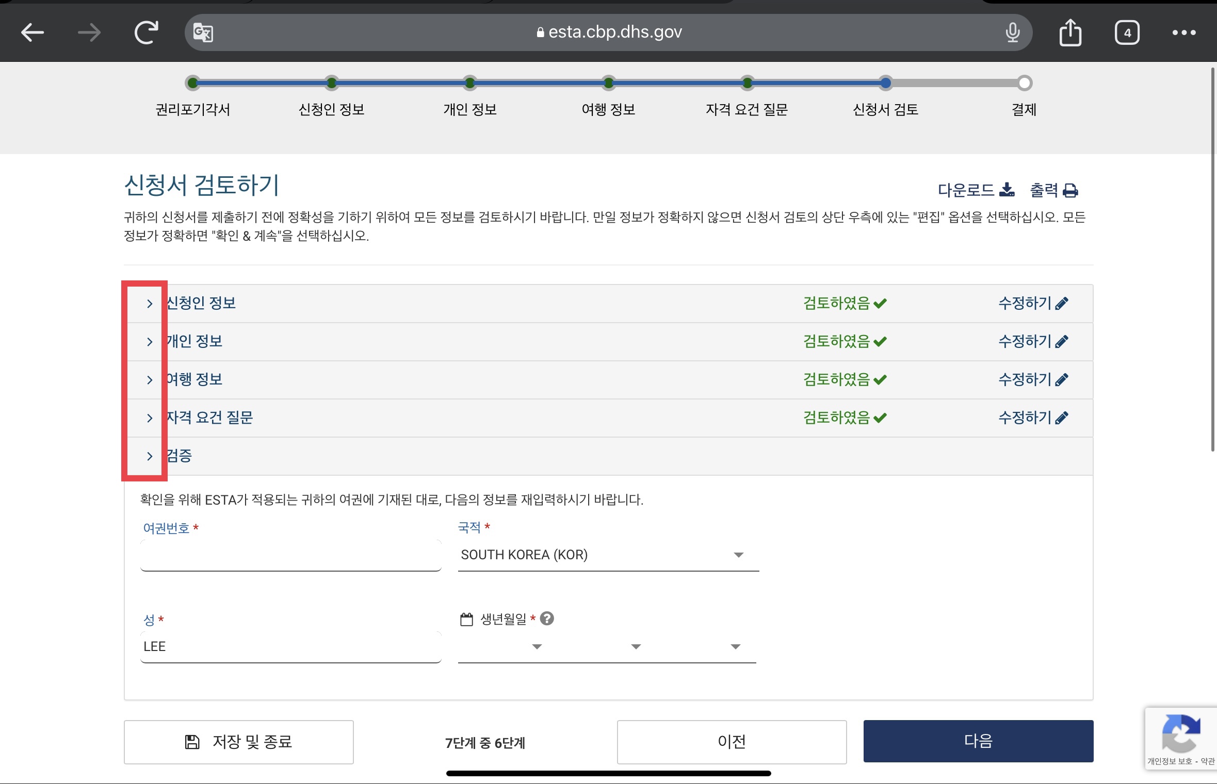The height and width of the screenshot is (784, 1217).
Task: Open the share sheet icon
Action: click(x=1070, y=32)
